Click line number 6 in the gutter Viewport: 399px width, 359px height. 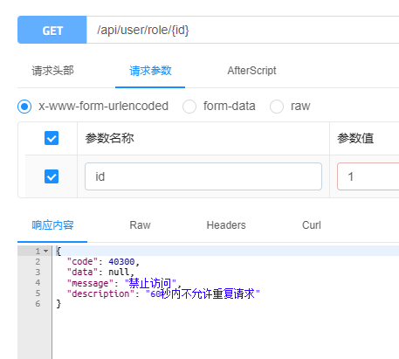click(x=38, y=304)
